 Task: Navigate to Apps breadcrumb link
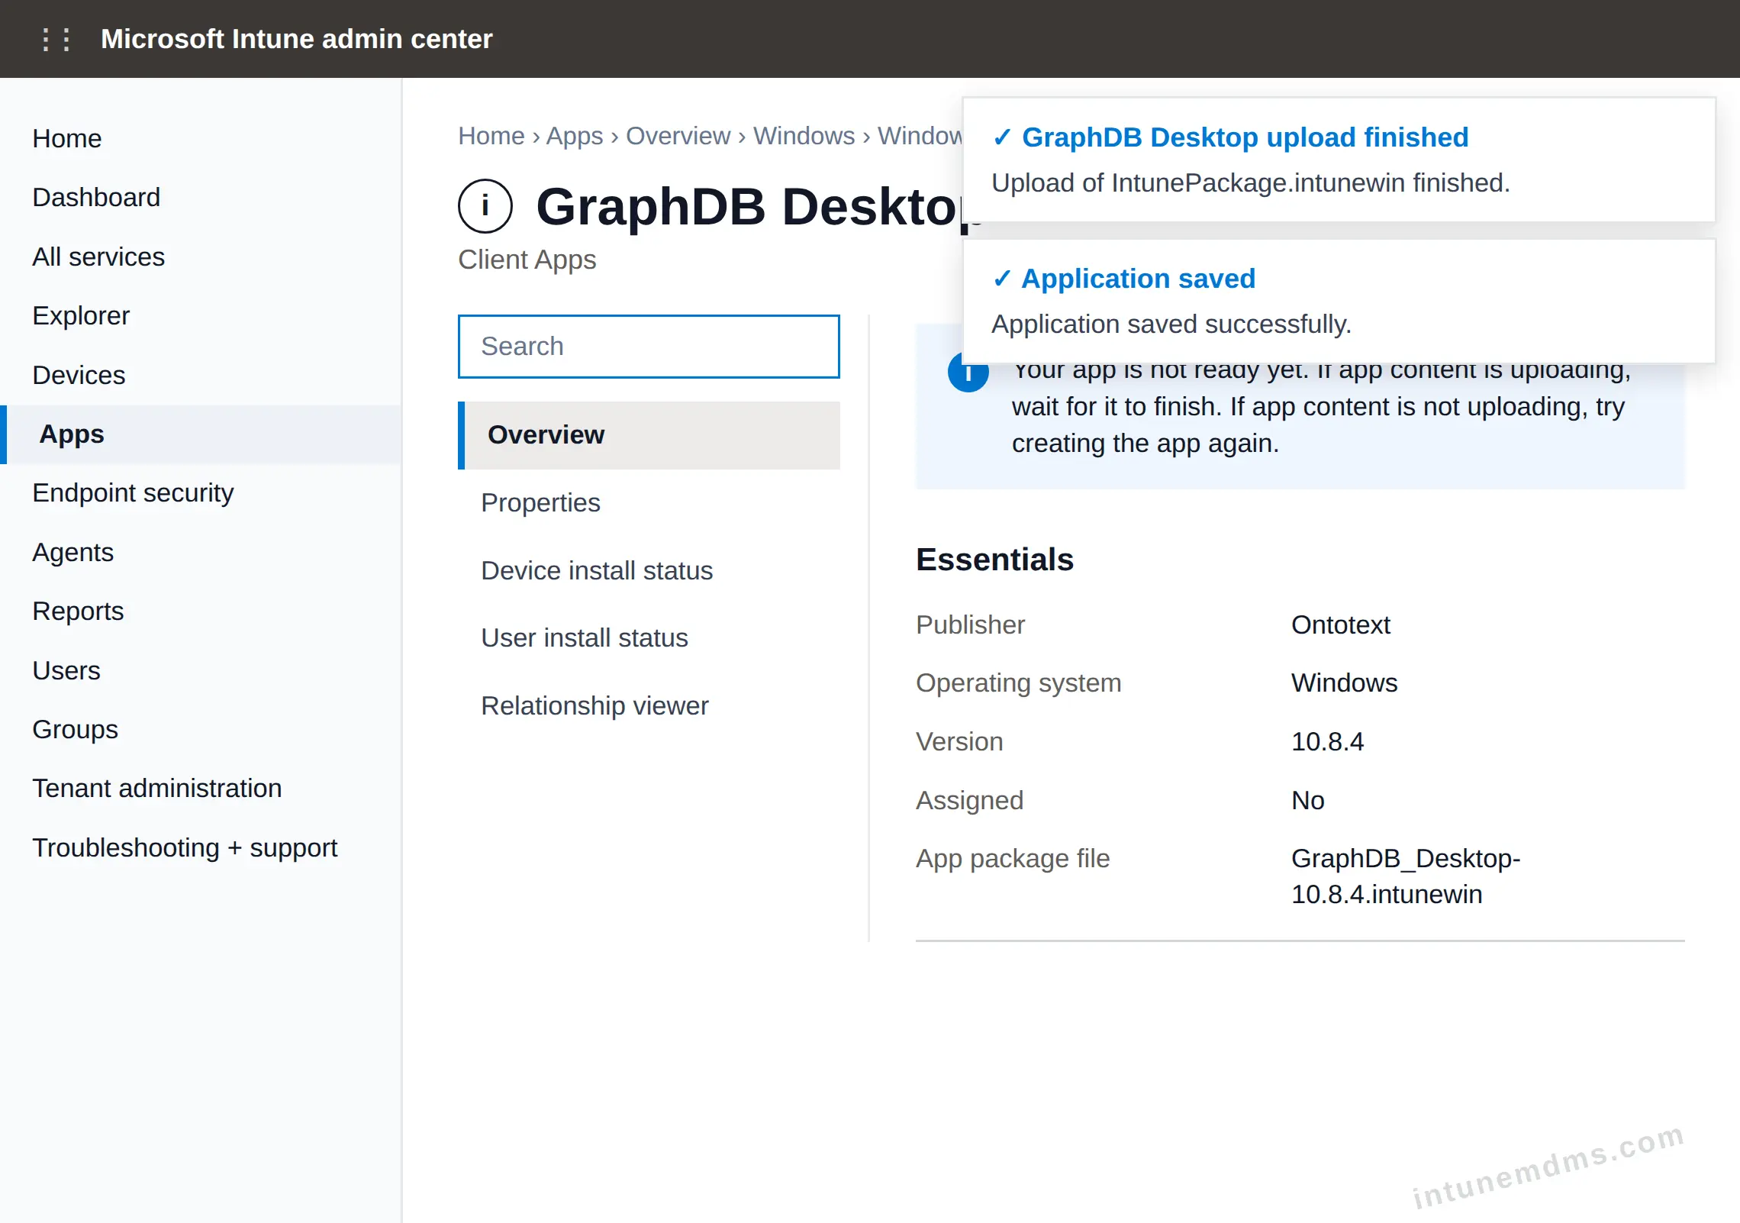pyautogui.click(x=575, y=136)
